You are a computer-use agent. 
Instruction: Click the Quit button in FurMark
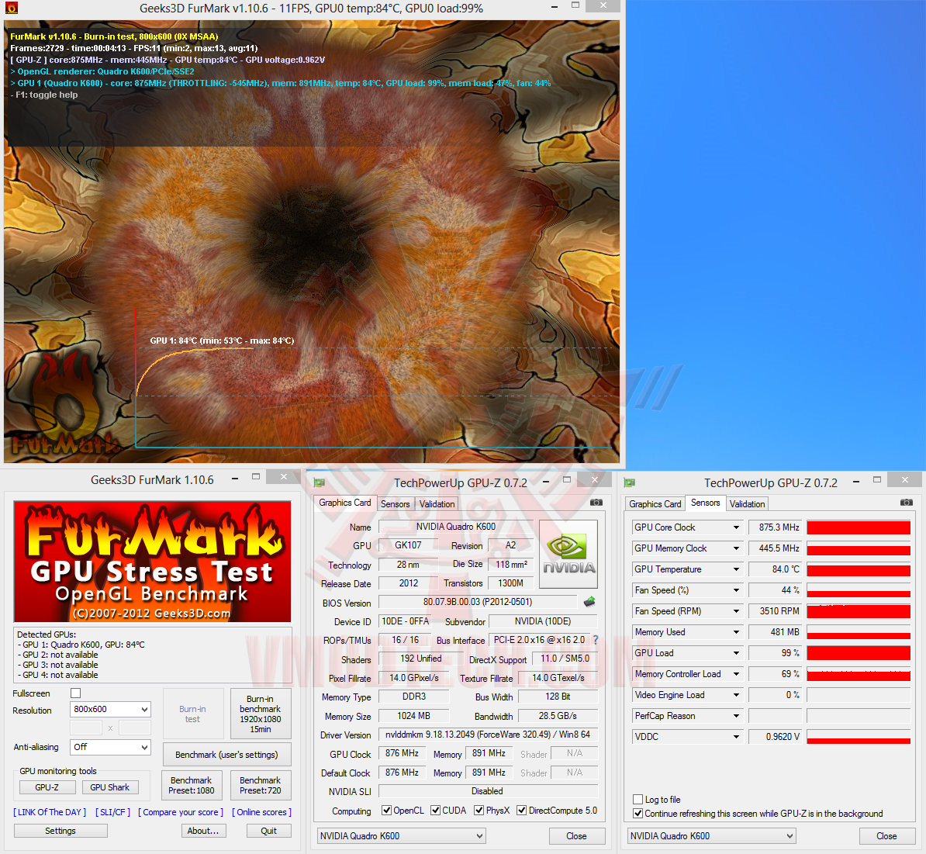point(268,831)
